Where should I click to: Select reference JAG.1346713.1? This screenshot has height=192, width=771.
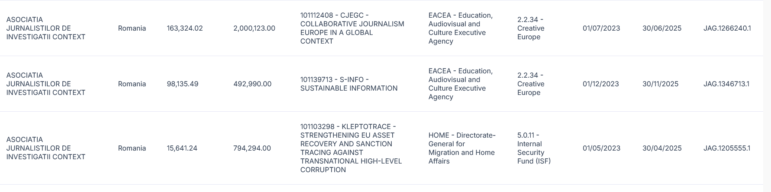tap(726, 84)
